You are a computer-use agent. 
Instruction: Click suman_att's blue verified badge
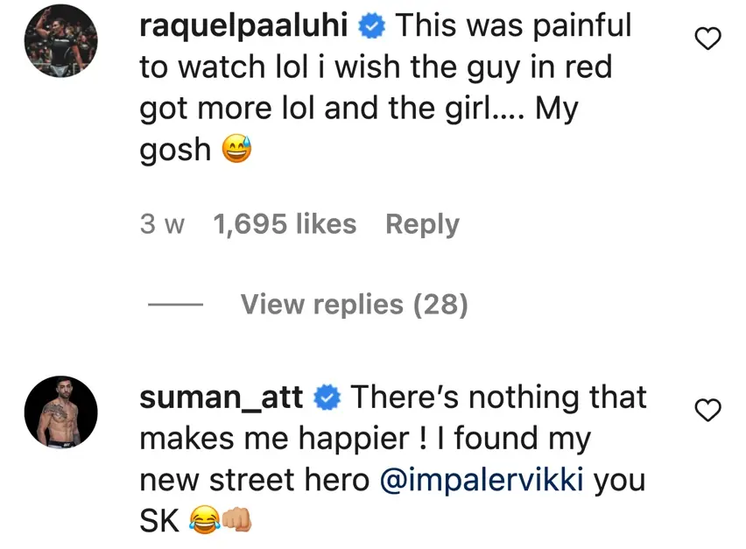click(x=327, y=398)
